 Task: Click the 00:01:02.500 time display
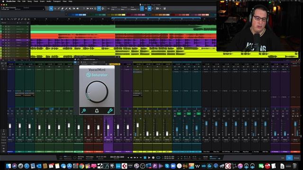tap(117, 157)
